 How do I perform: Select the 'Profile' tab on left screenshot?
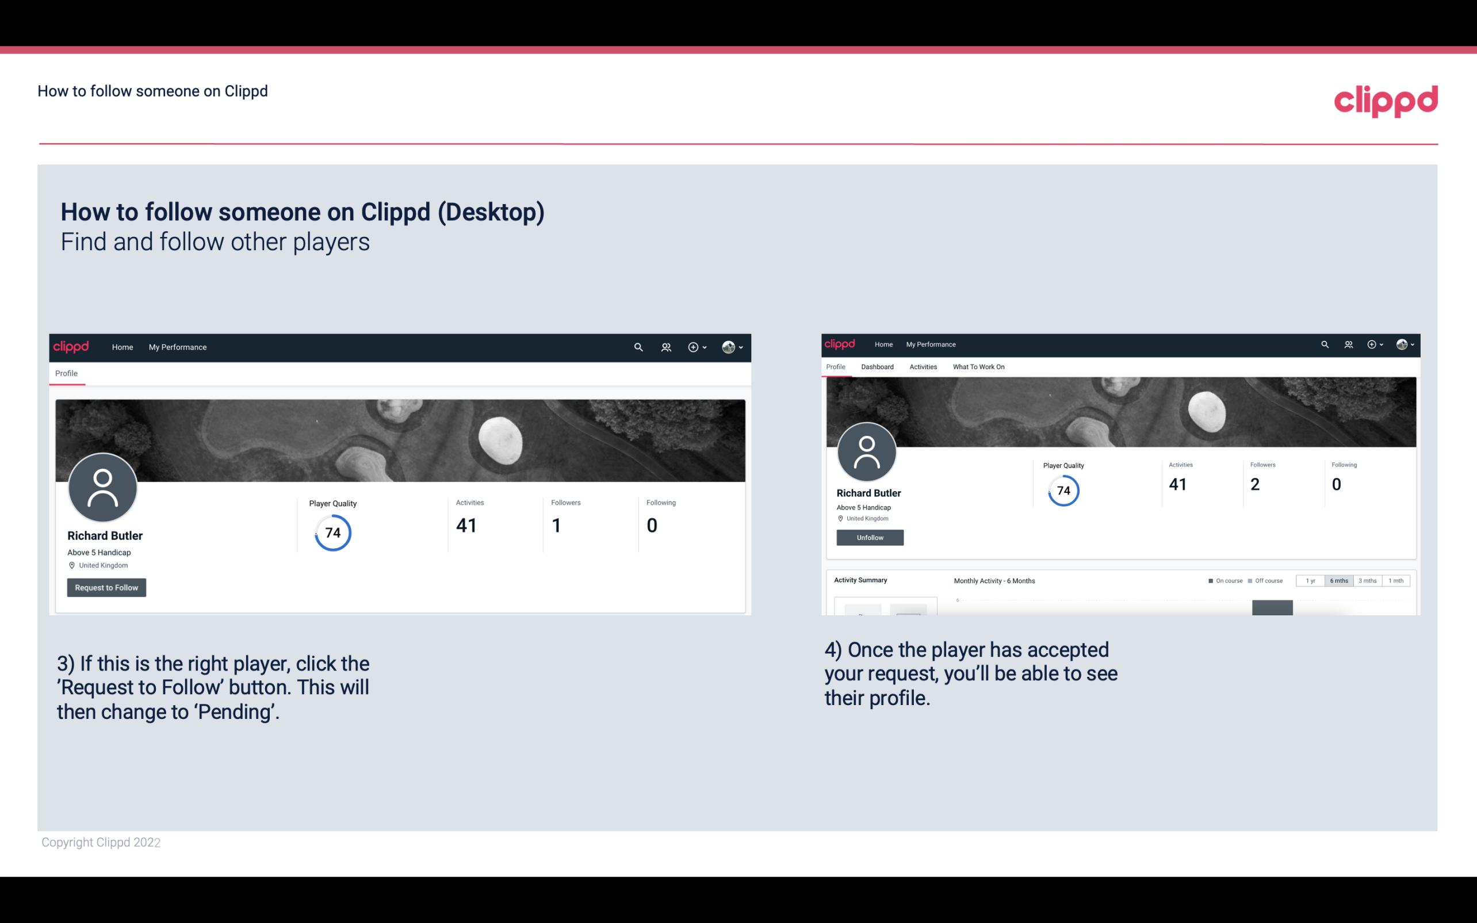(66, 373)
